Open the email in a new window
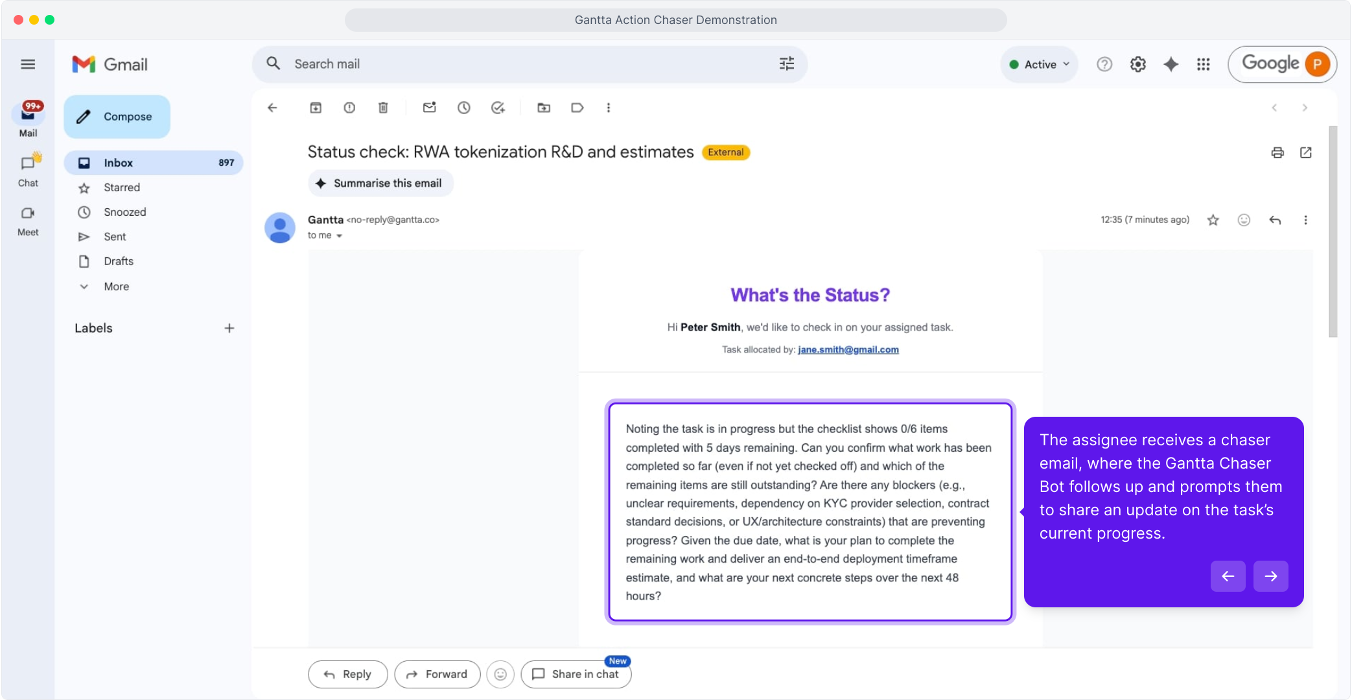The image size is (1352, 700). coord(1306,152)
